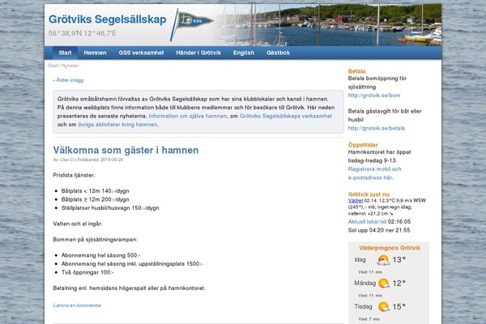Screen dimensions: 486x324
Task: Click the Prislista tjänster text
Action: point(74,175)
